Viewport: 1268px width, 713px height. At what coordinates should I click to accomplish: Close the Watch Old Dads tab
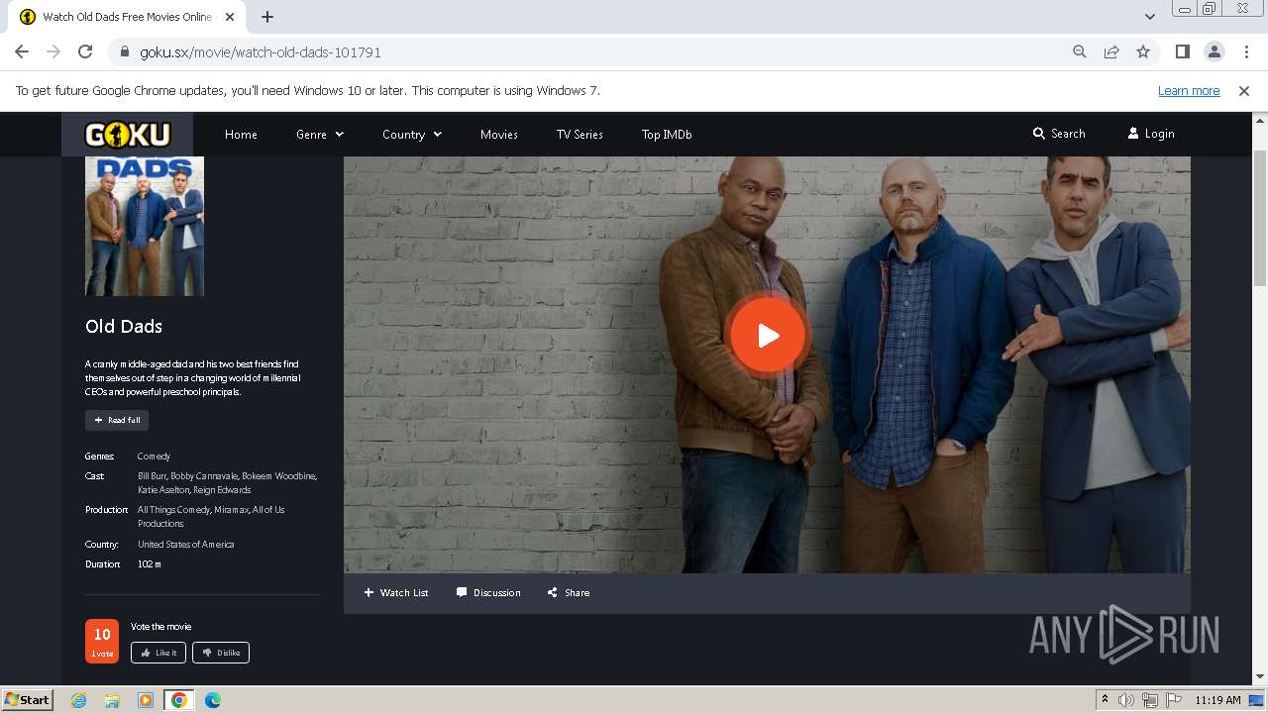click(230, 17)
